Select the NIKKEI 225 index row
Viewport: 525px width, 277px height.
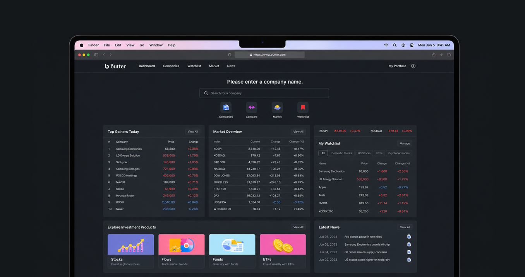coord(259,182)
